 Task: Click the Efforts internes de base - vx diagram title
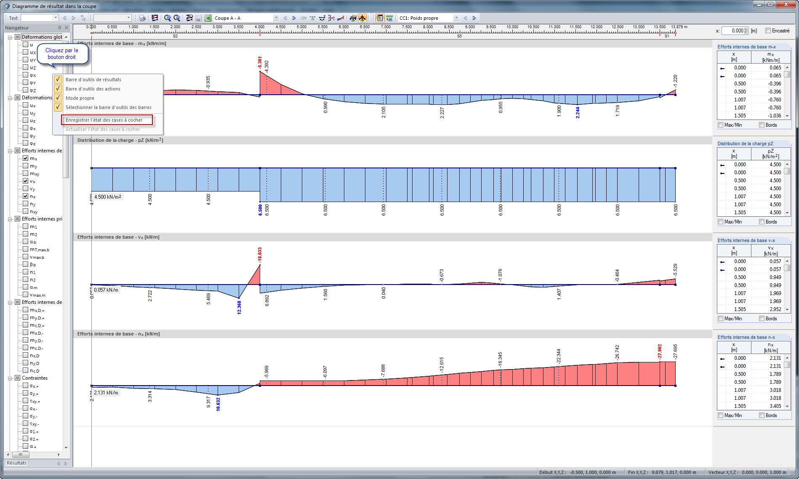tap(118, 237)
